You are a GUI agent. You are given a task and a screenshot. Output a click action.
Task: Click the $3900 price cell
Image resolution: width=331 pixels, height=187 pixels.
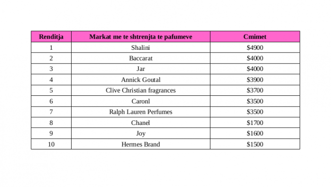pos(255,79)
